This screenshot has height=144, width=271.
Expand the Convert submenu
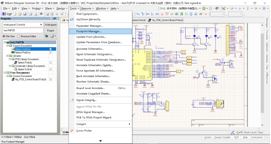[130, 124]
